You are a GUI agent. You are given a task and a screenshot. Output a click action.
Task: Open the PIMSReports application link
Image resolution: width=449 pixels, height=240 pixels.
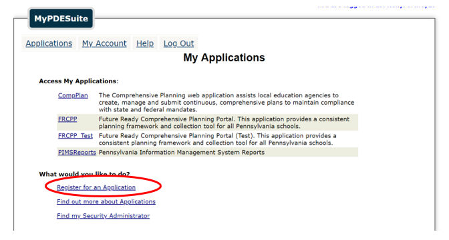click(x=77, y=152)
